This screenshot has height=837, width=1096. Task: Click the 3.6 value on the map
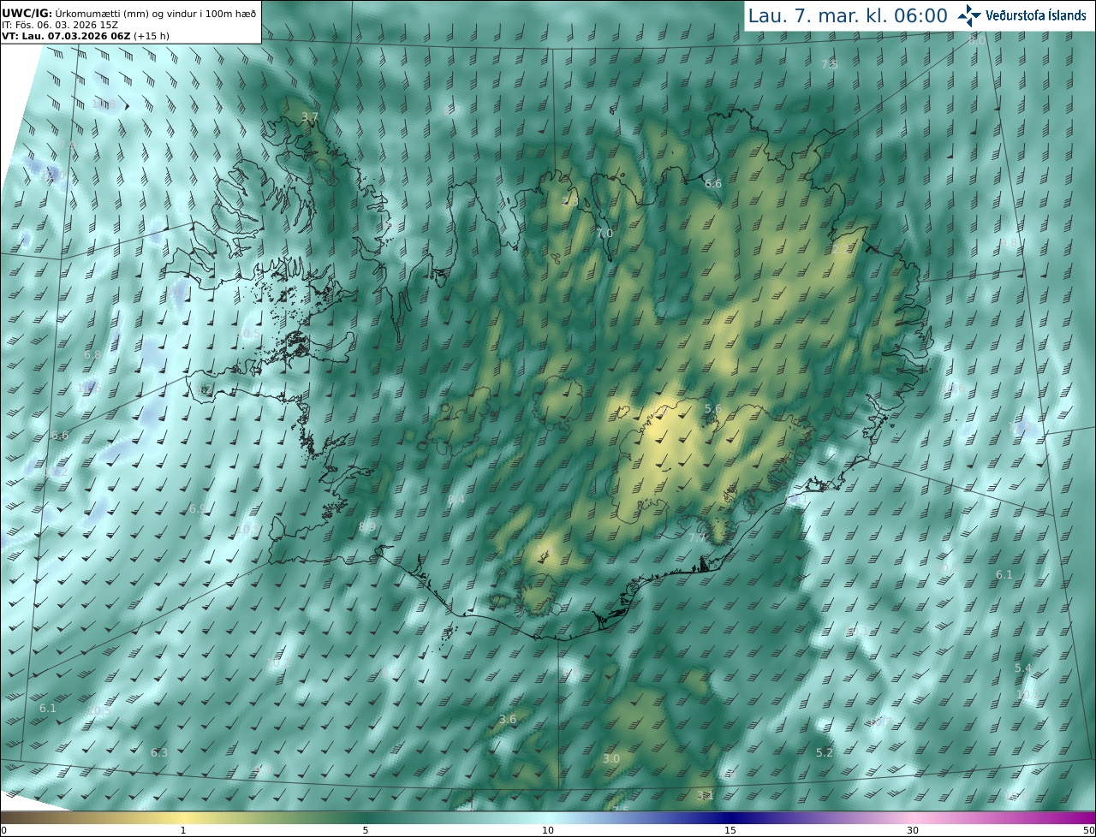coord(508,719)
